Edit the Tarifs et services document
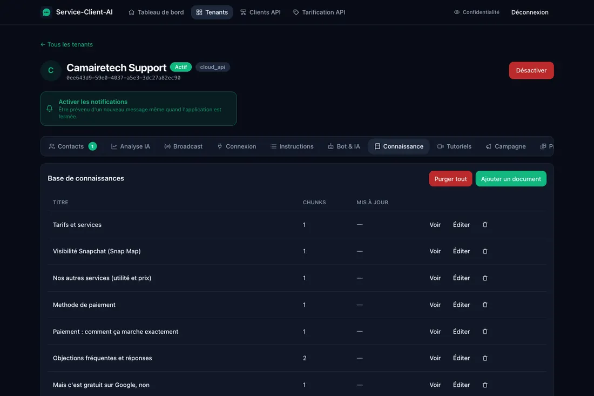This screenshot has width=594, height=396. click(x=461, y=225)
